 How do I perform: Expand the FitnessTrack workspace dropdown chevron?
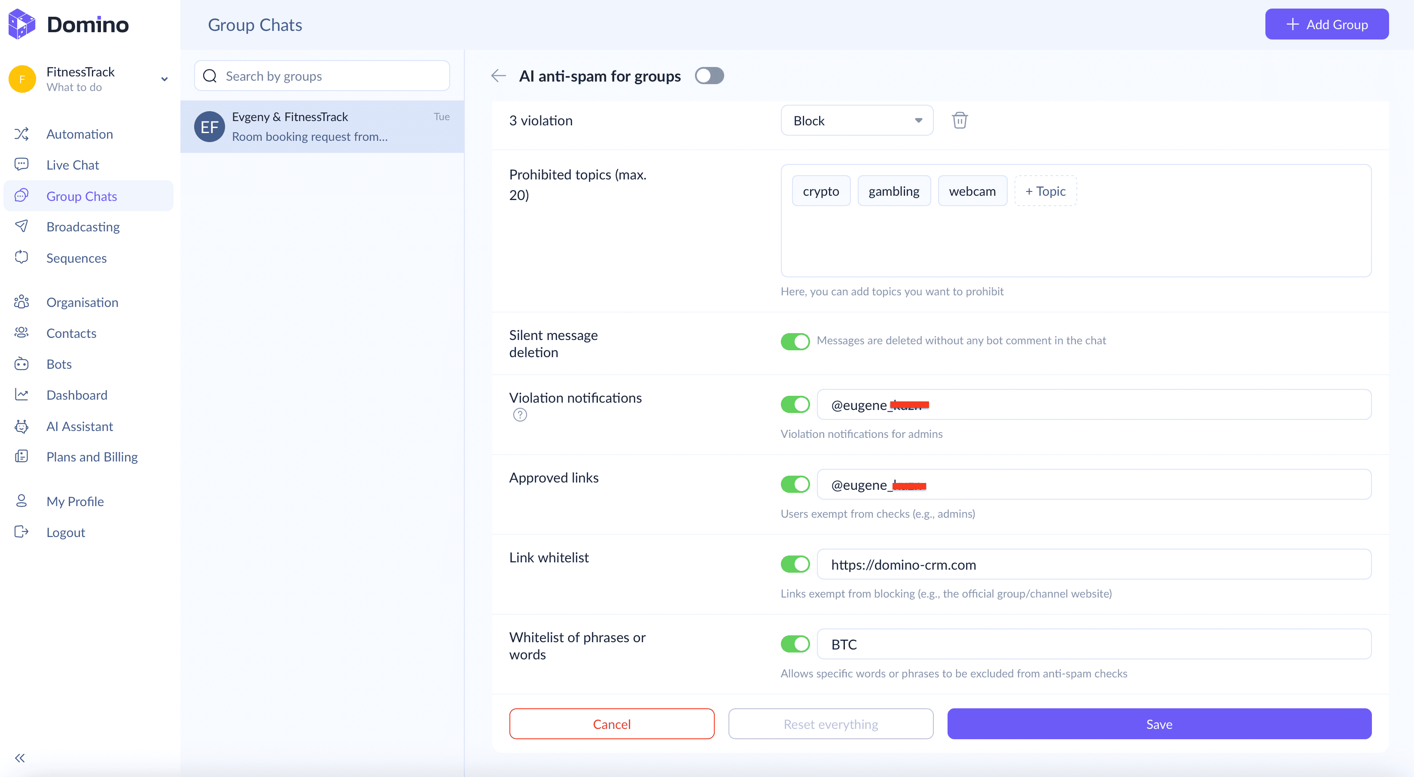pos(164,79)
